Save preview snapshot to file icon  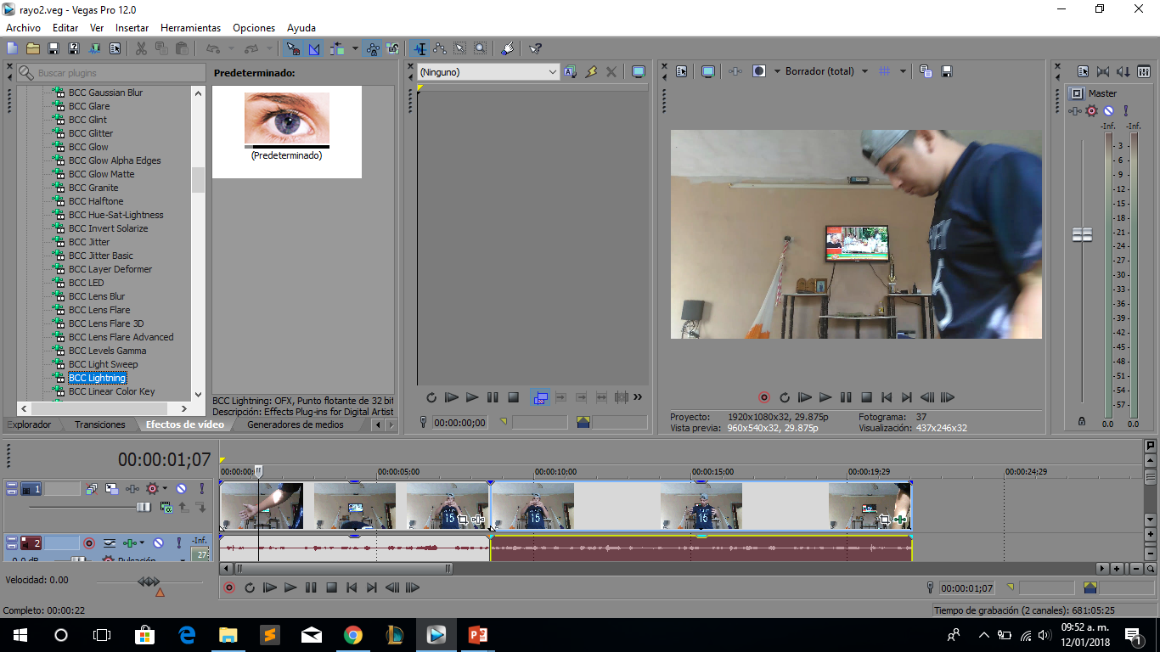(x=947, y=71)
